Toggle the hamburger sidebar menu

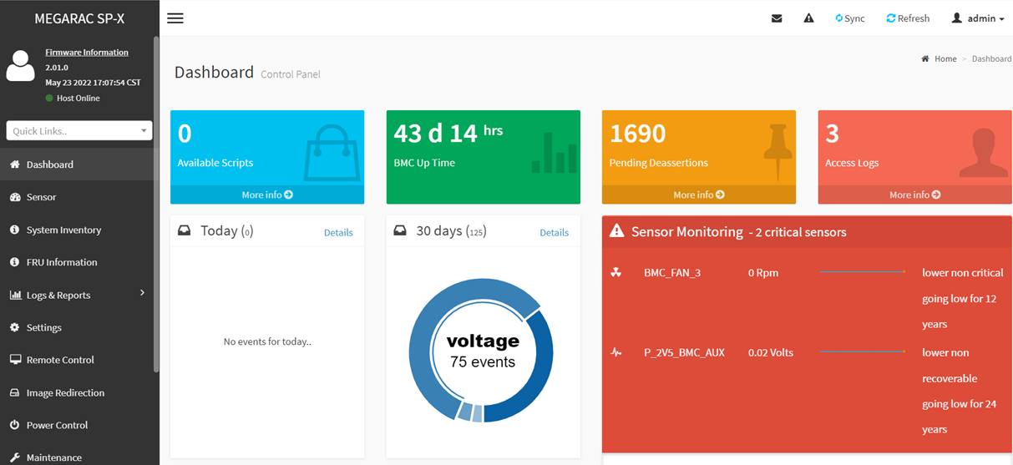(x=175, y=18)
